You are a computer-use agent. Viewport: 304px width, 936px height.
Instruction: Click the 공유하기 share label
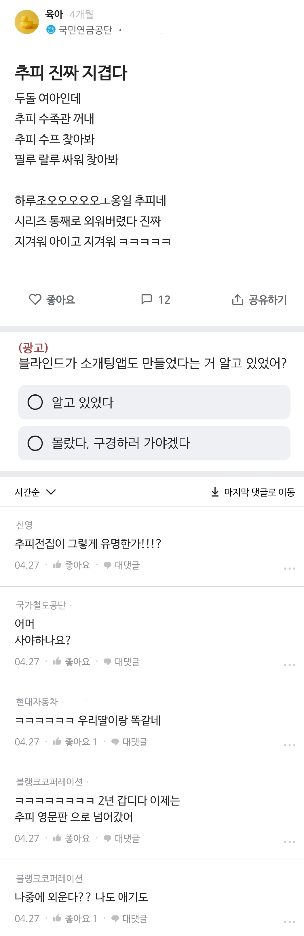[267, 300]
